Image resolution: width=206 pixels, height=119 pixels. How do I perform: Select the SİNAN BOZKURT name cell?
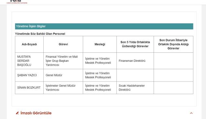coord(29,88)
